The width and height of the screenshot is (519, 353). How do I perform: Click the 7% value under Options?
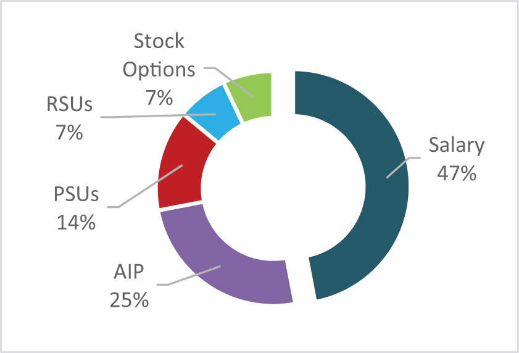click(159, 98)
